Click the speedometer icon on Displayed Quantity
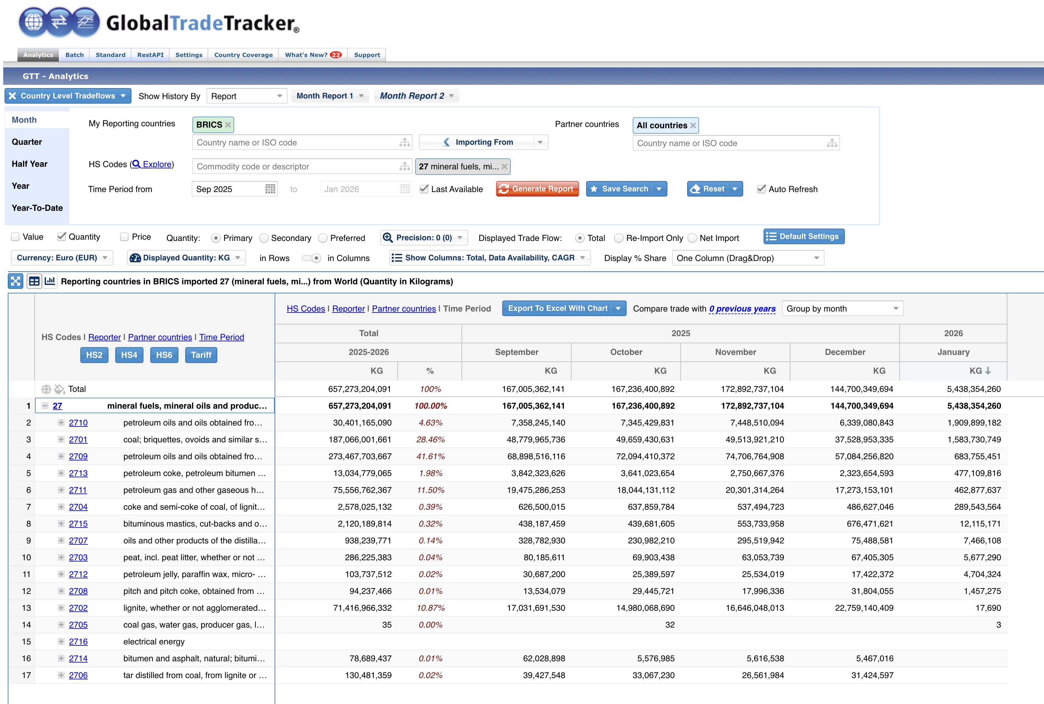The image size is (1044, 704). [136, 258]
